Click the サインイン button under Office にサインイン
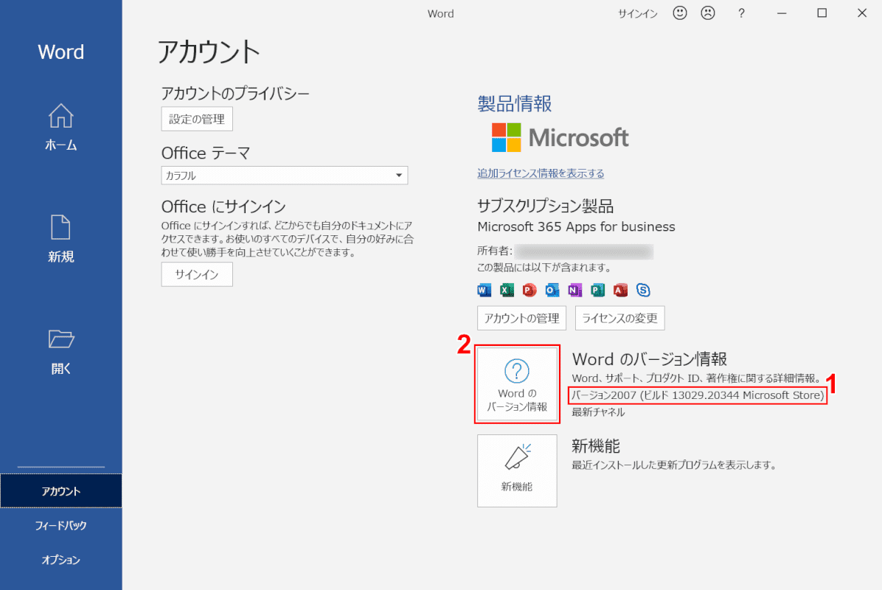Viewport: 882px width, 590px height. 197,274
